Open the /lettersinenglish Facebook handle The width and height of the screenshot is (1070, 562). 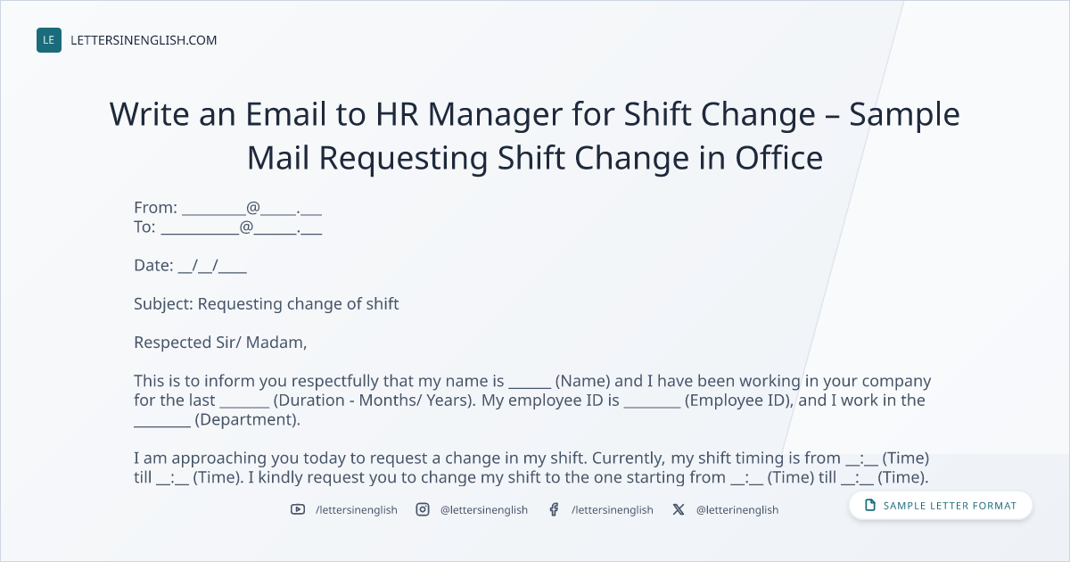pos(612,509)
